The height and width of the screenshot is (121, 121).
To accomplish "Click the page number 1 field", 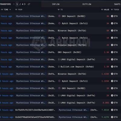I will [x=17, y=4].
